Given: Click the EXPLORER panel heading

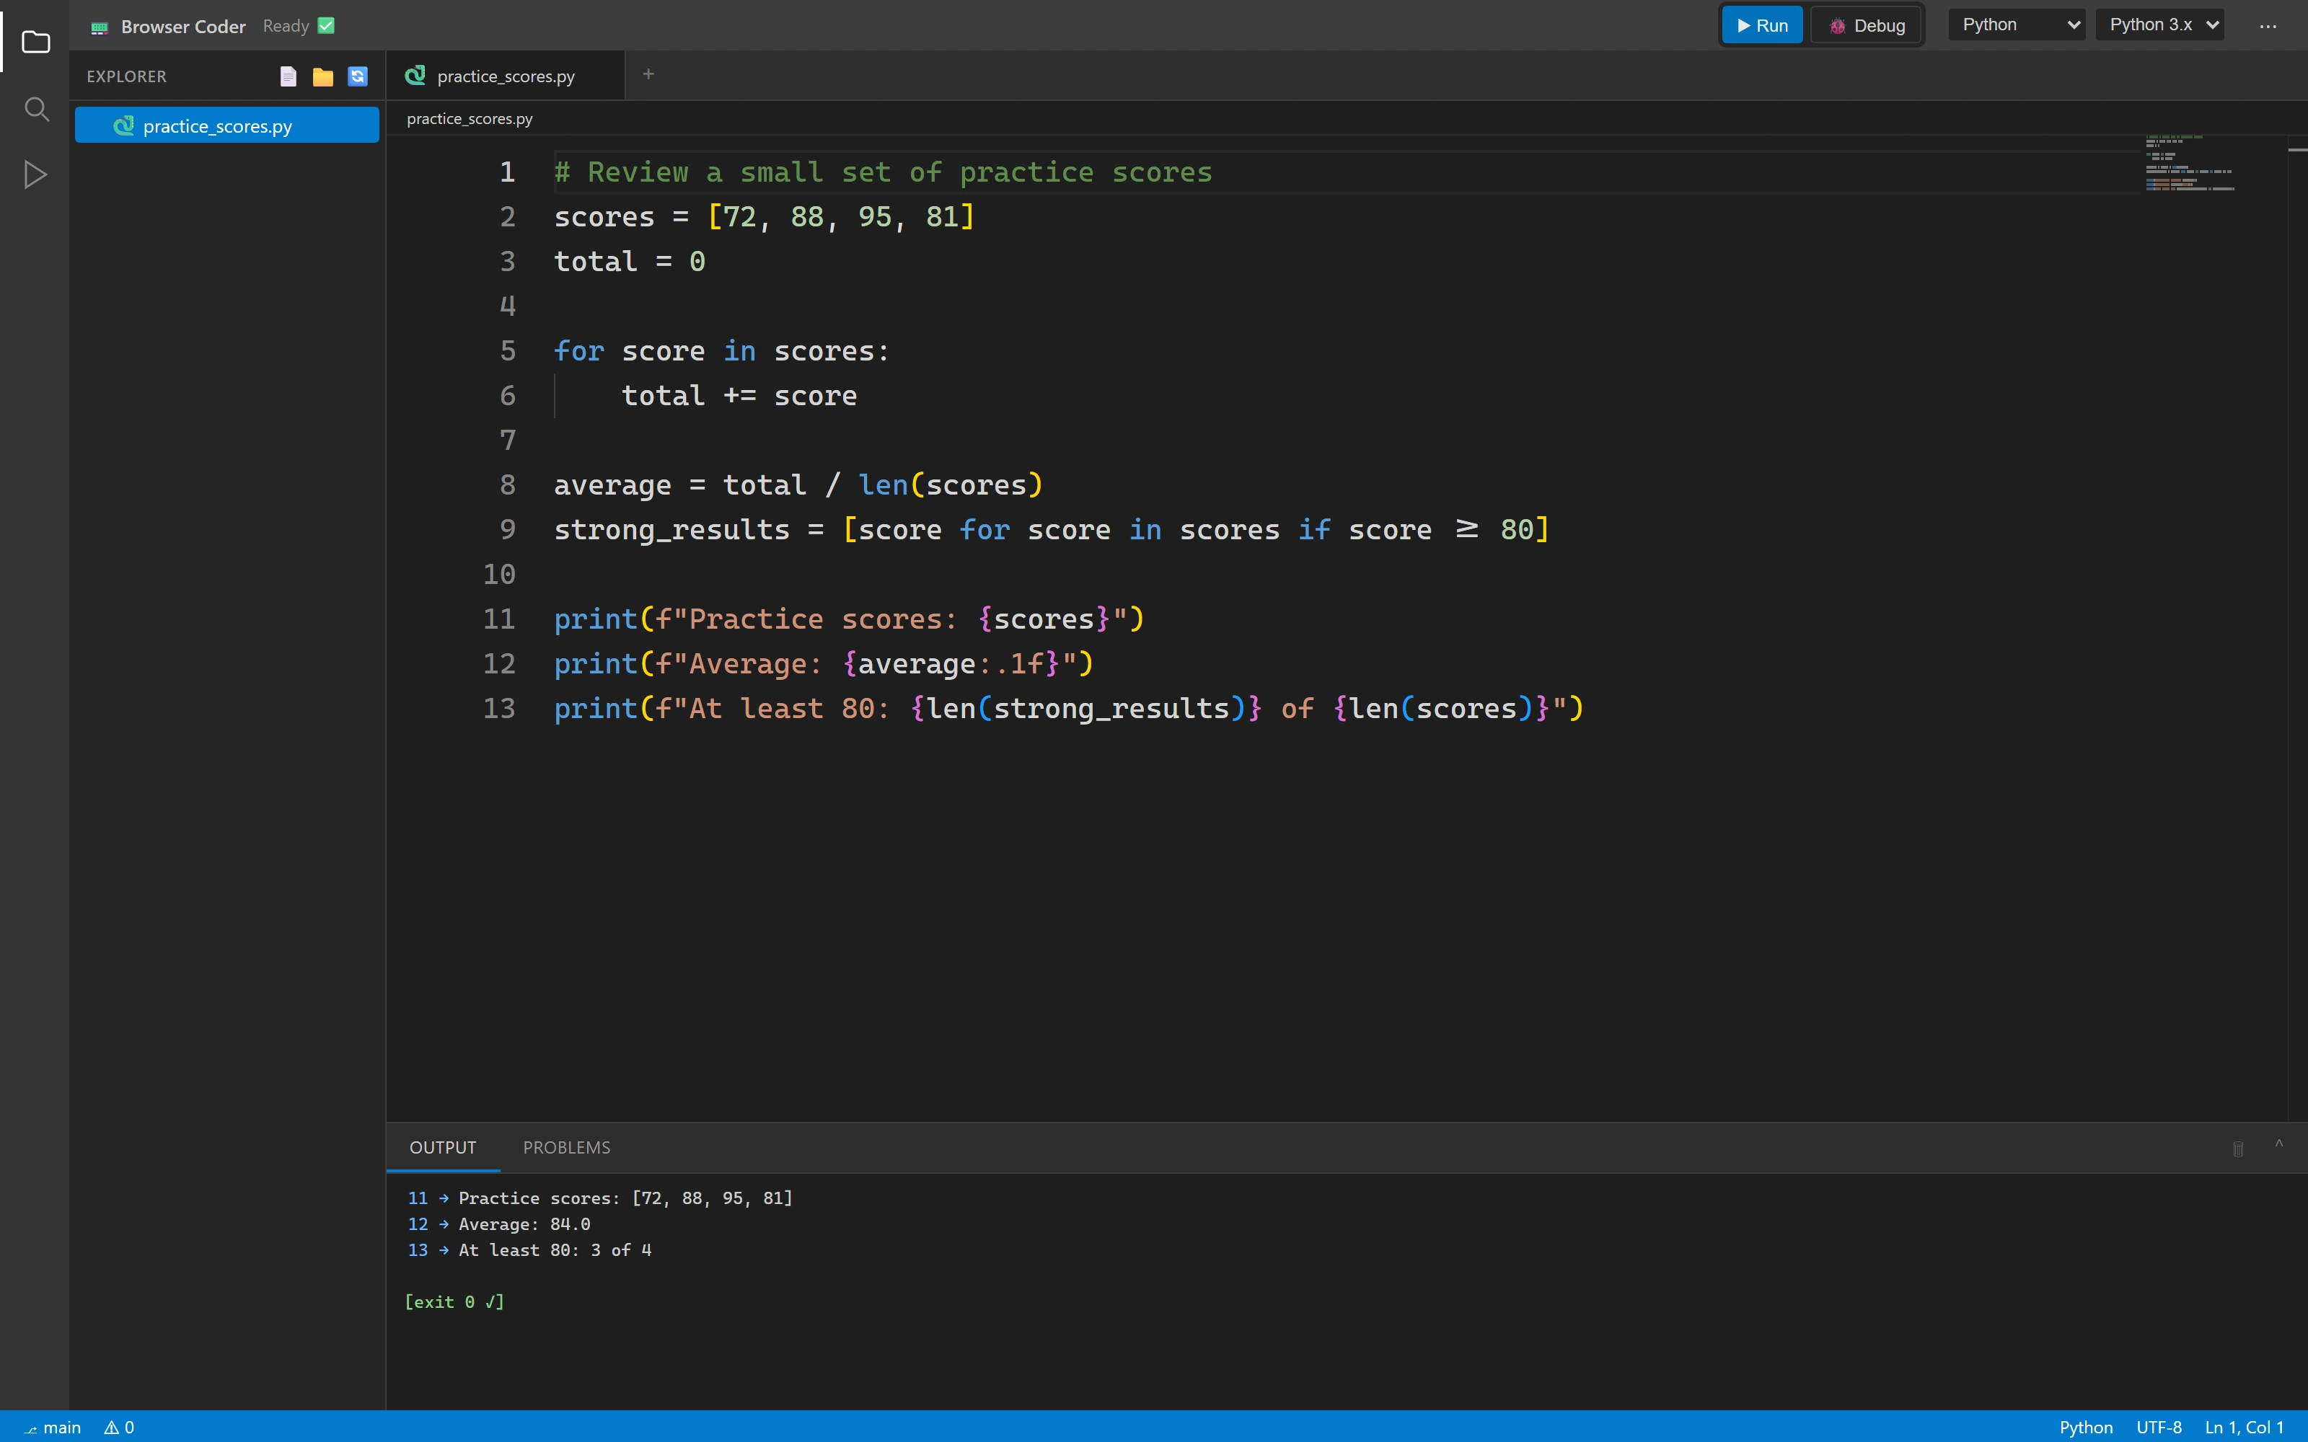Looking at the screenshot, I should click(x=126, y=76).
